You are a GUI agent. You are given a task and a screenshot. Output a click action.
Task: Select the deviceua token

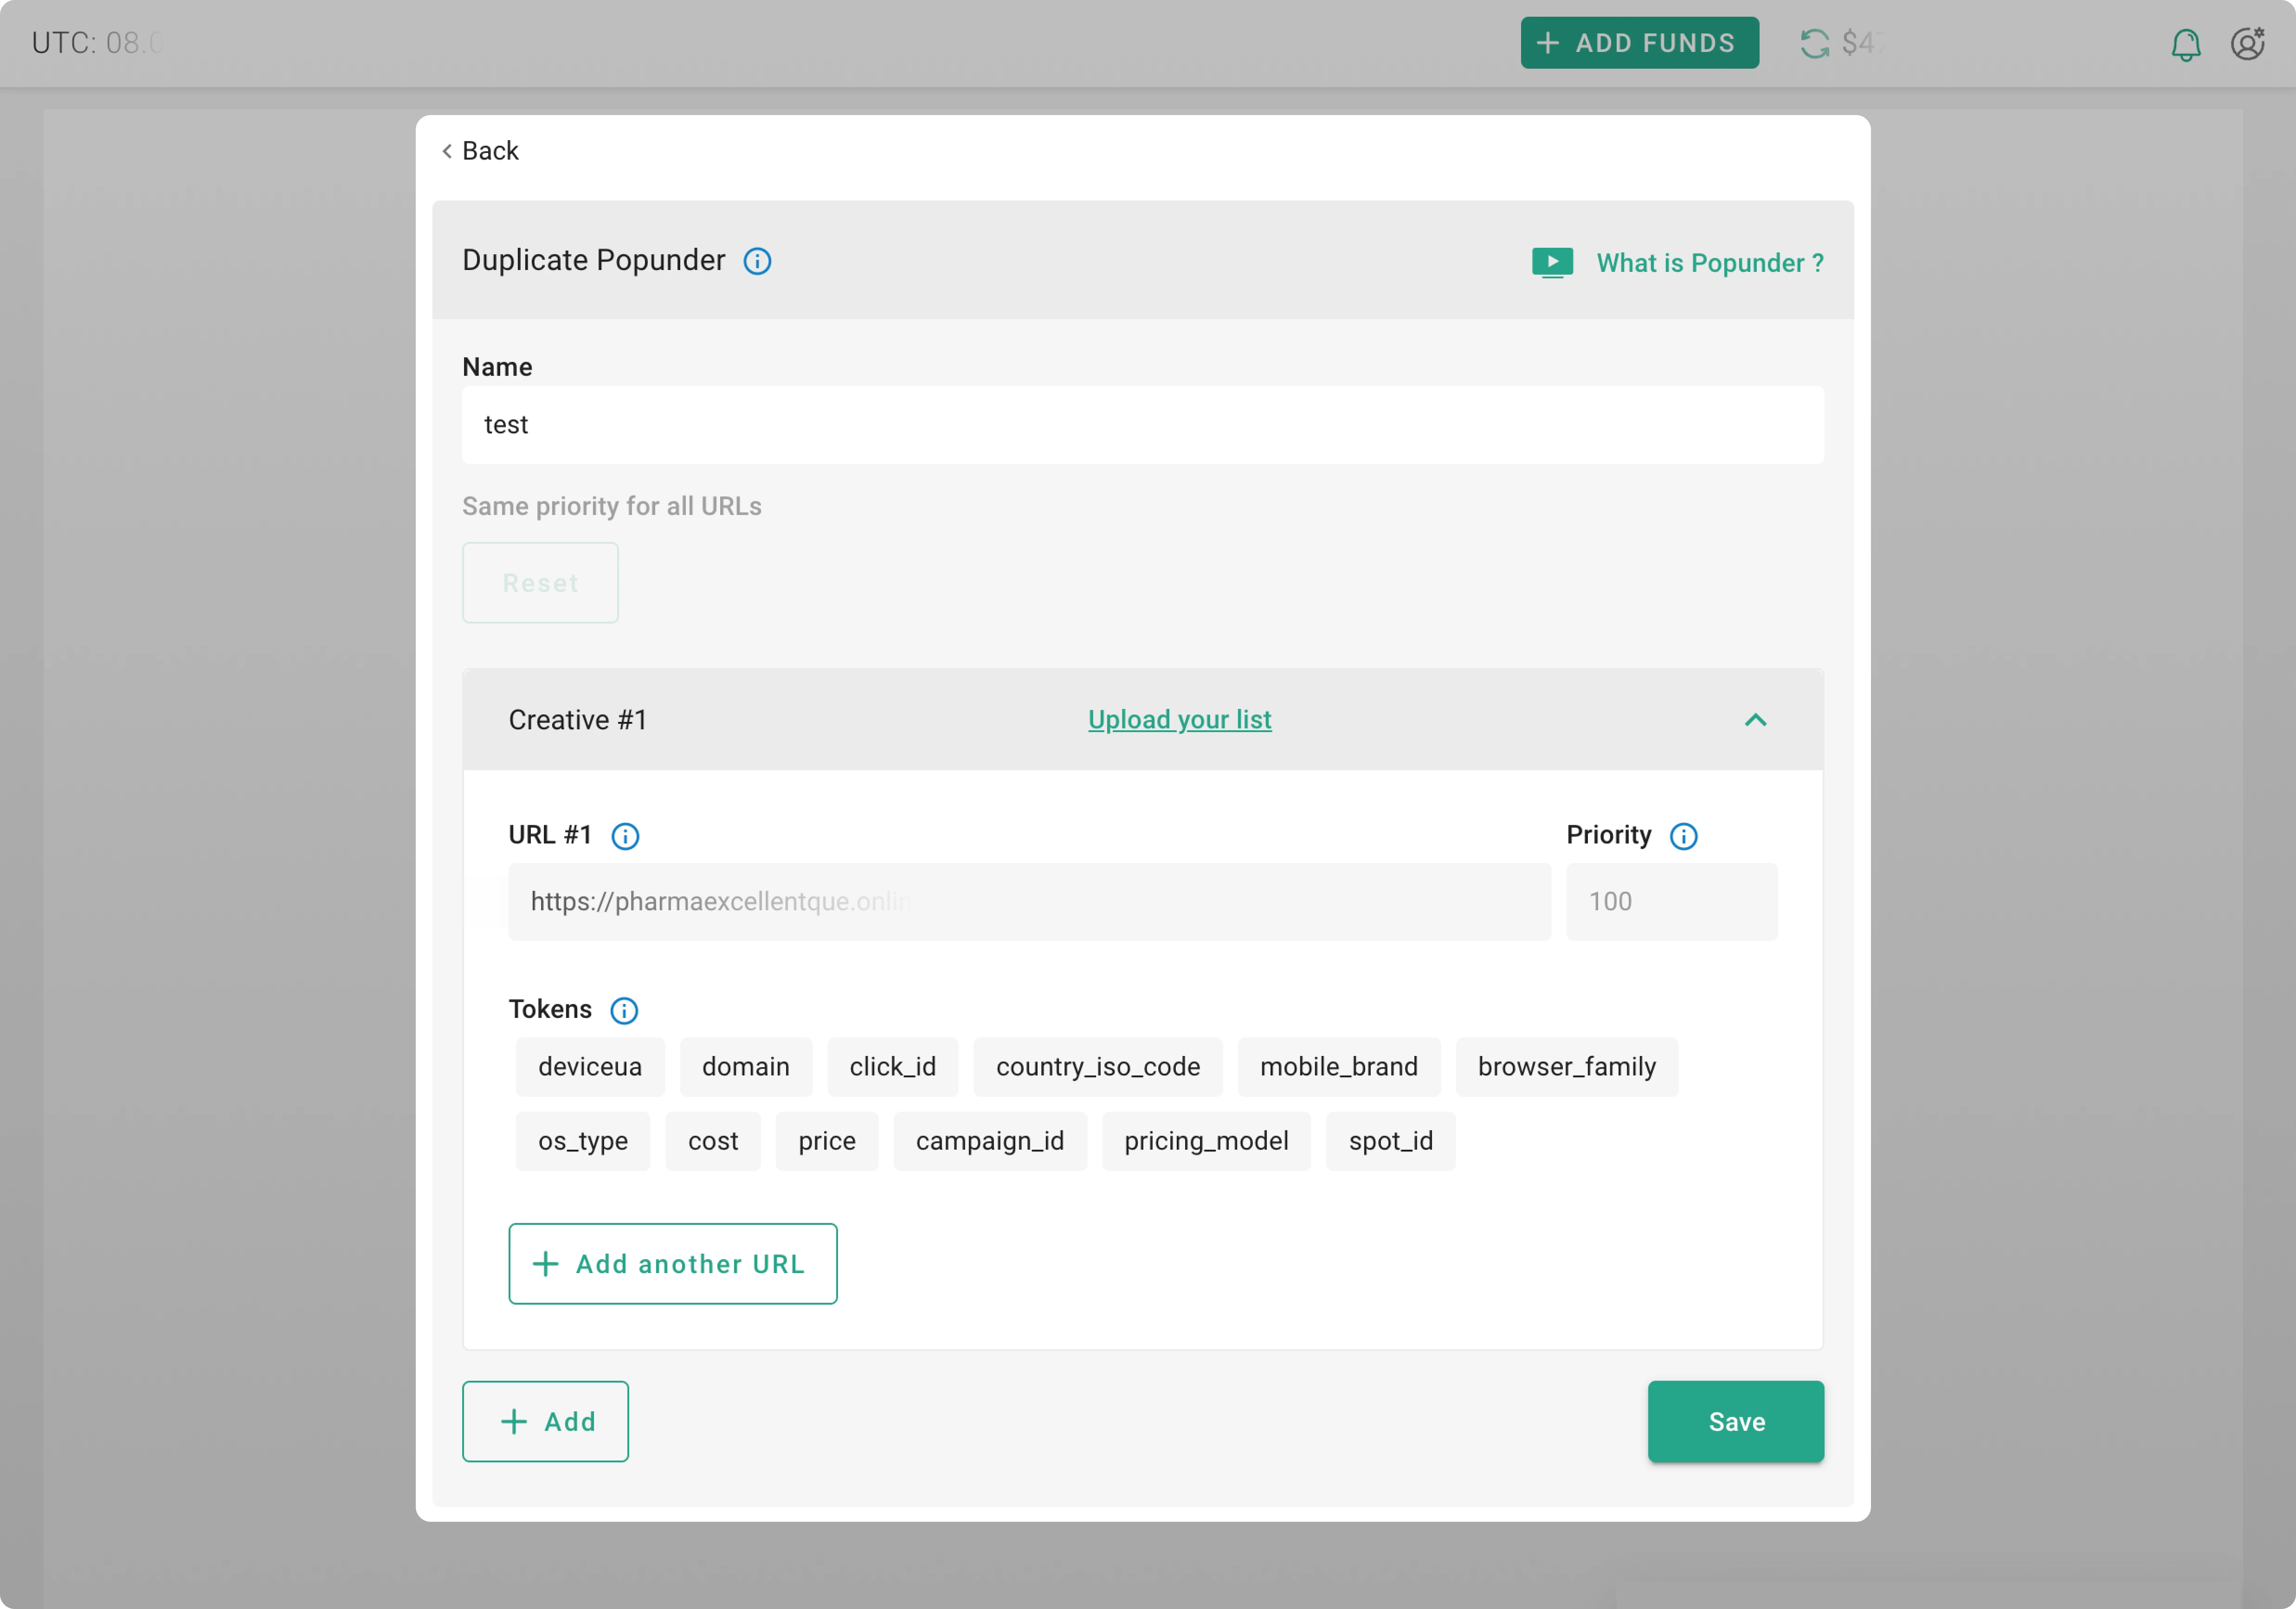coord(590,1066)
